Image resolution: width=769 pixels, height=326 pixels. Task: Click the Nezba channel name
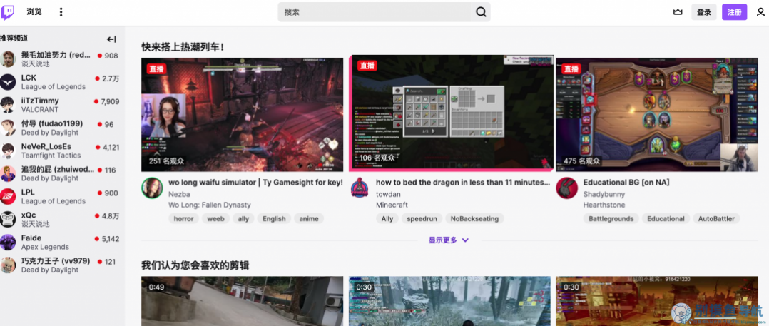tap(178, 194)
